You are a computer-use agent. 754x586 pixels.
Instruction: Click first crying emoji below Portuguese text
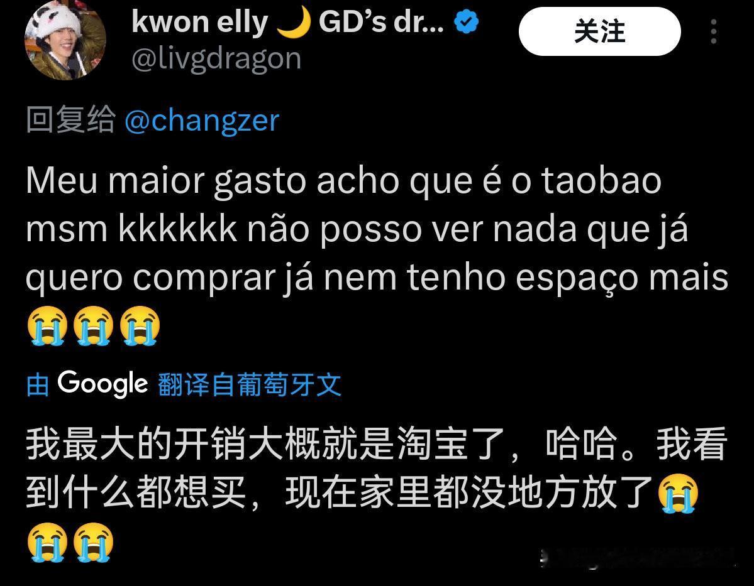[47, 326]
